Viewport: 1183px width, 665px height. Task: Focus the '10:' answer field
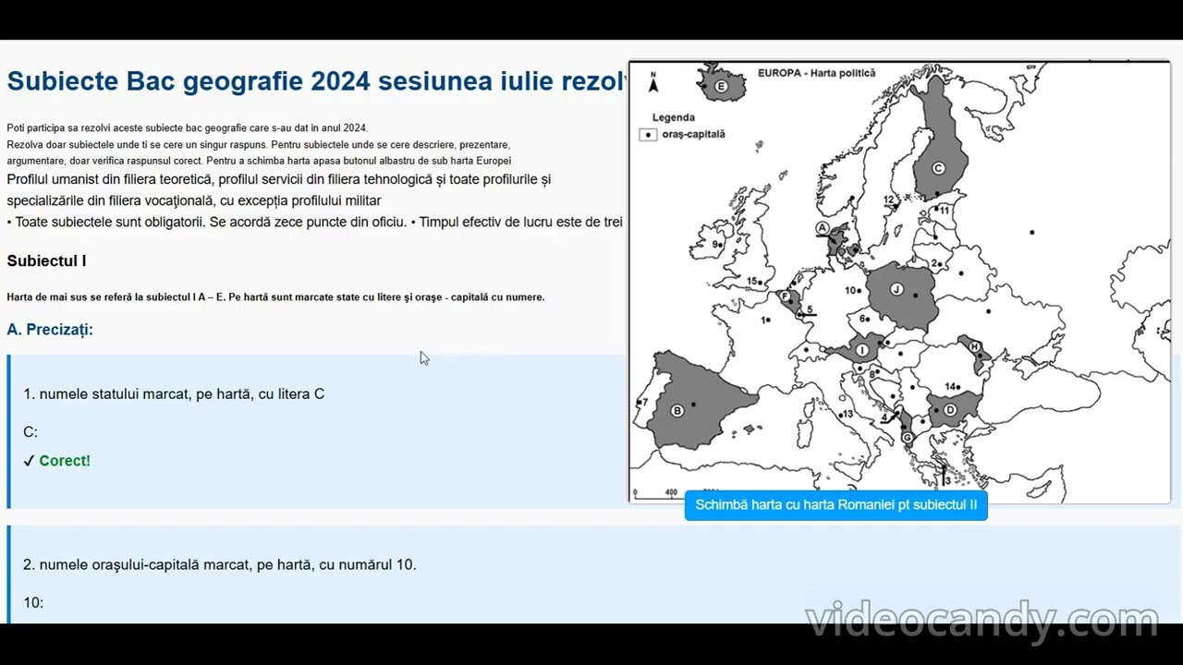coord(33,603)
